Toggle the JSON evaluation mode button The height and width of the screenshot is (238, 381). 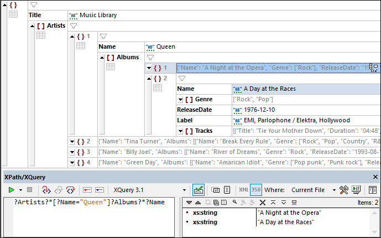[255, 190]
